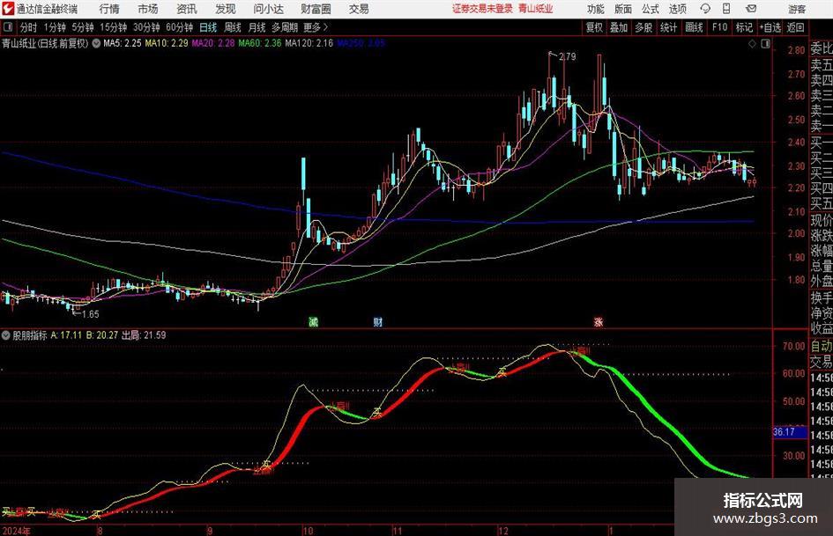Image resolution: width=833 pixels, height=536 pixels.
Task: Click the 财 marker icon below the chart
Action: (378, 321)
